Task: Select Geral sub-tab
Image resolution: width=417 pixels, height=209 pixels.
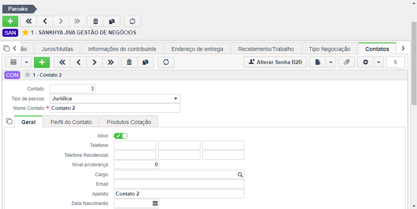Action: pyautogui.click(x=28, y=122)
